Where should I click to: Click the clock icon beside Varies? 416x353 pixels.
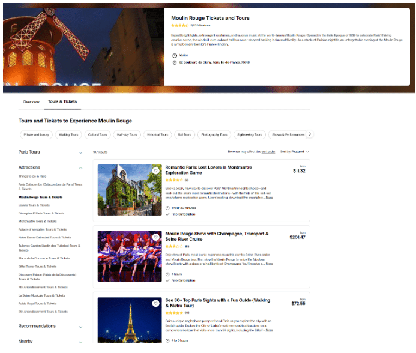click(175, 55)
